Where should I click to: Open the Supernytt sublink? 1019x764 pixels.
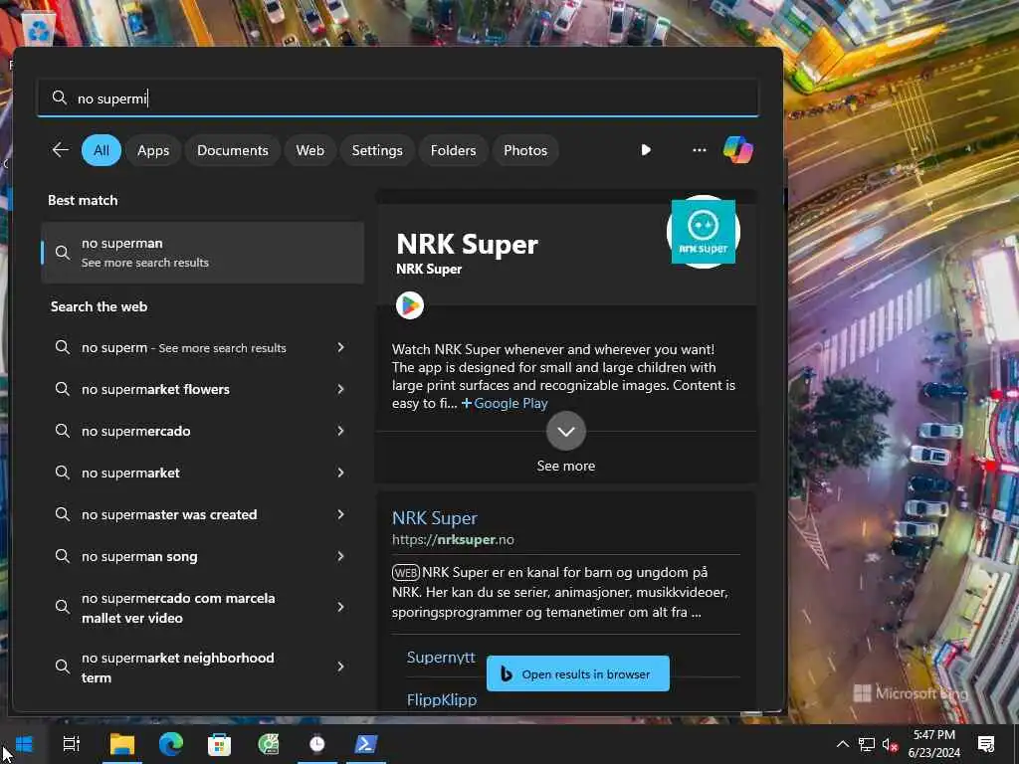(x=441, y=657)
